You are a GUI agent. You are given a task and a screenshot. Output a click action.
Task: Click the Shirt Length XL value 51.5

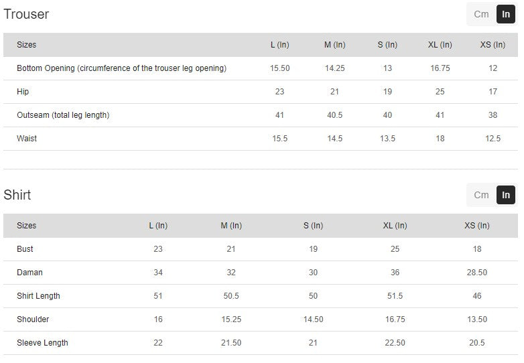[x=395, y=296]
